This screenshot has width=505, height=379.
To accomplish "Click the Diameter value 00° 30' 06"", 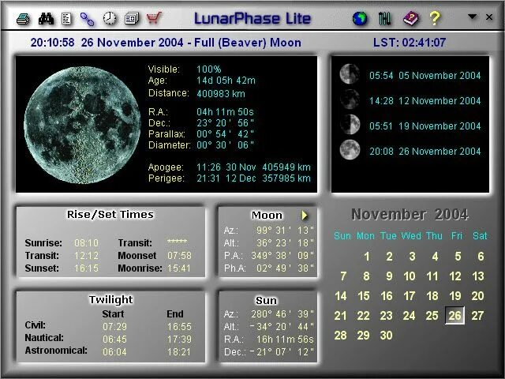I will (225, 145).
